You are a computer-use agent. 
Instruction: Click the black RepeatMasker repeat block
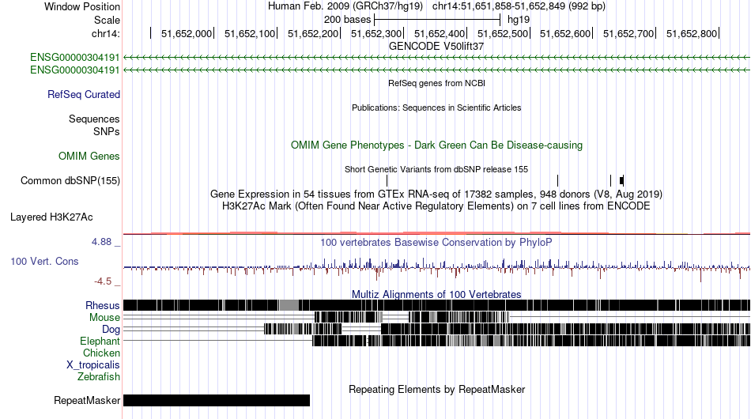217,400
